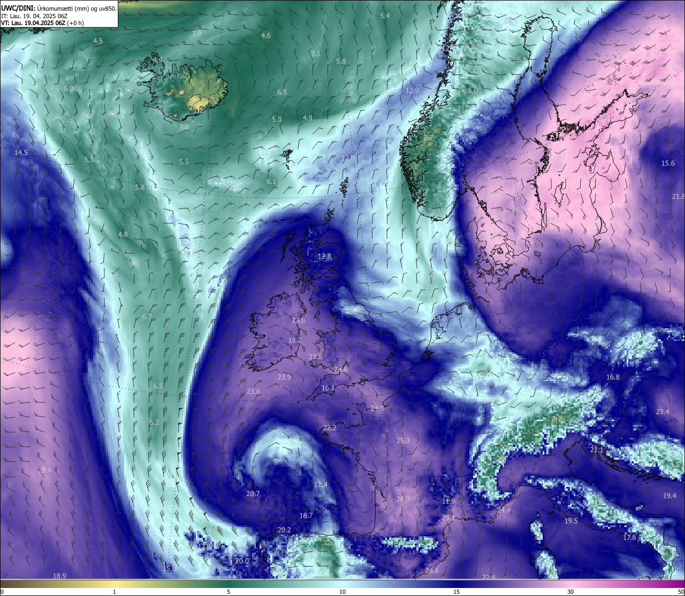Click the 20.0 value off Portugal's coast
The image size is (685, 596).
(242, 561)
